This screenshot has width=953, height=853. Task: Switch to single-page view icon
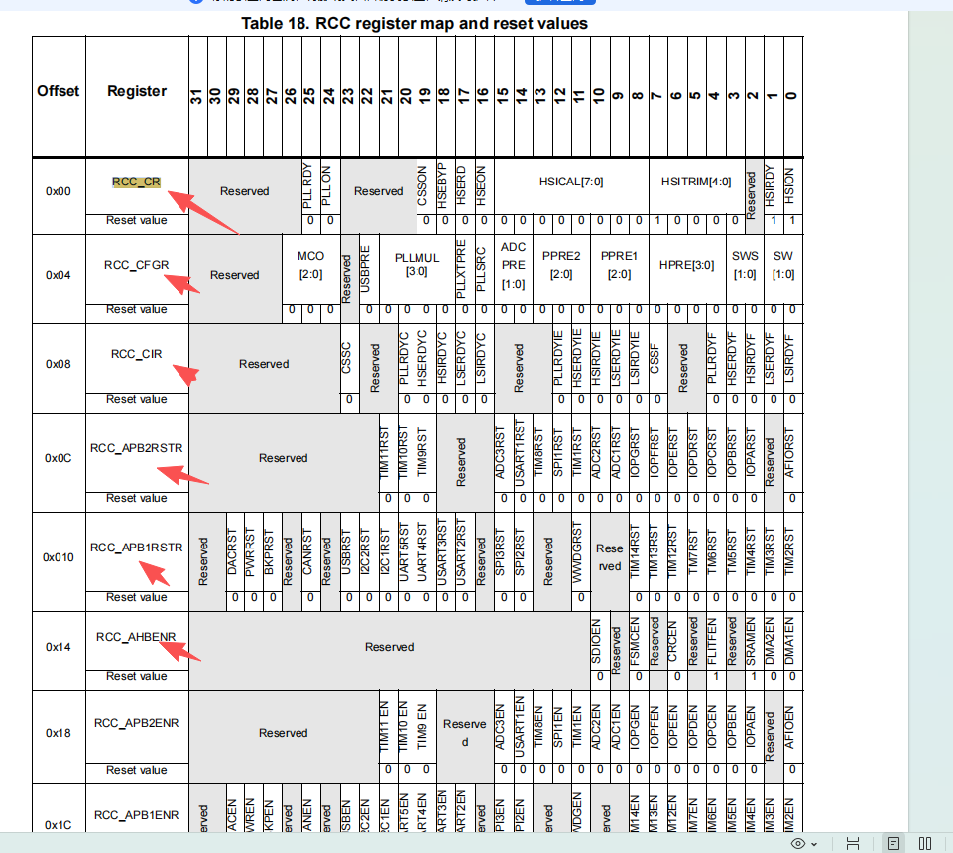click(x=893, y=843)
